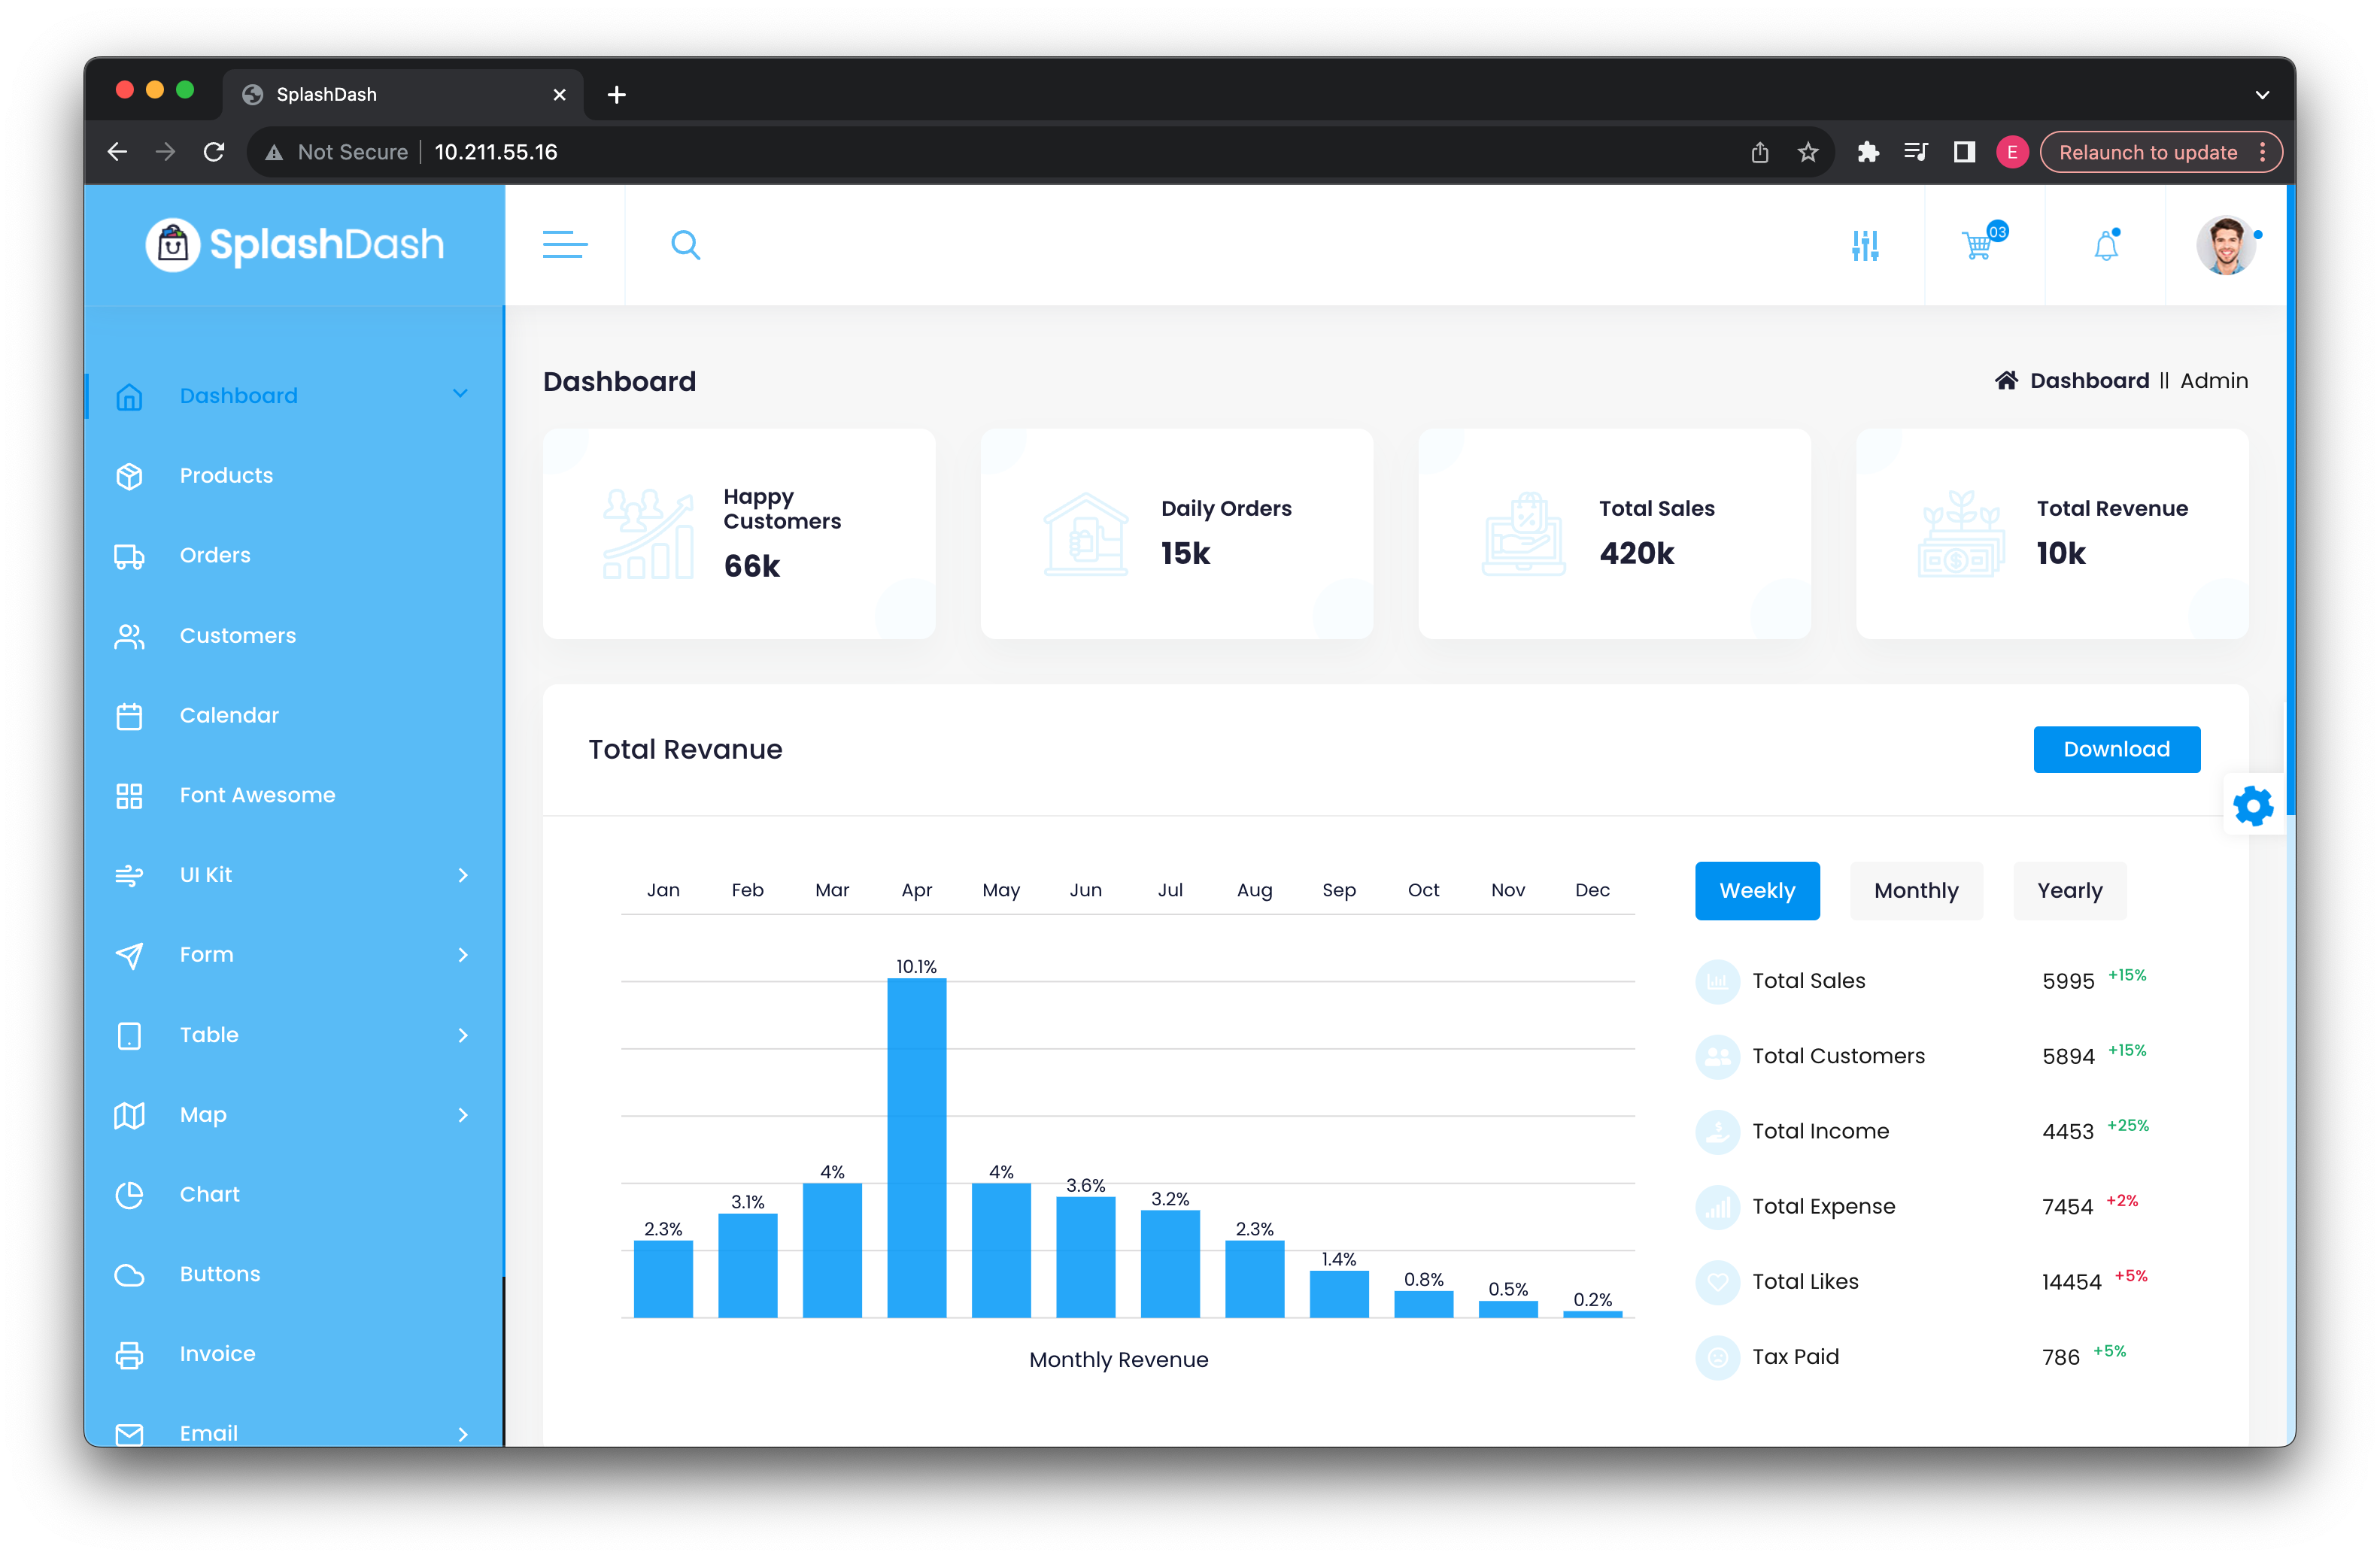This screenshot has height=1558, width=2380.
Task: Click the address bar URL 10.211.55.16
Action: [x=496, y=152]
